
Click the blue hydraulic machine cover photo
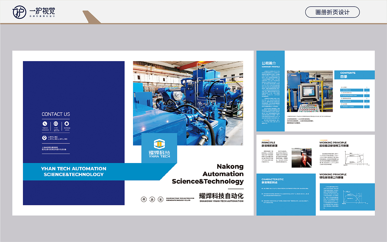pos(188,103)
